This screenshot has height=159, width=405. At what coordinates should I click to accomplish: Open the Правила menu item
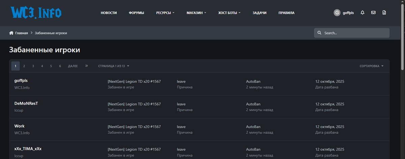(286, 13)
